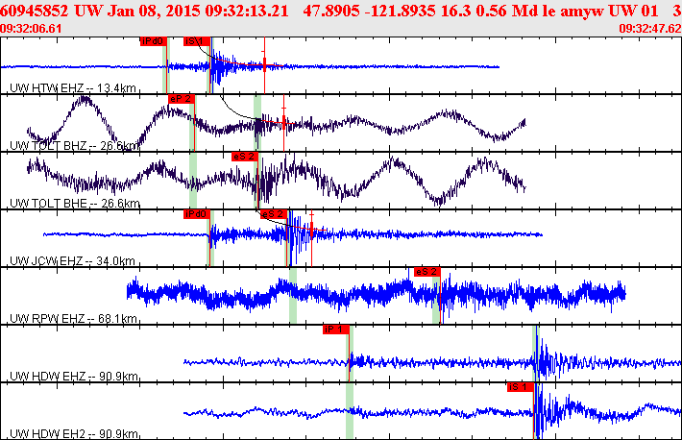Click the end time 09:32:47.62
The width and height of the screenshot is (682, 440).
[649, 29]
